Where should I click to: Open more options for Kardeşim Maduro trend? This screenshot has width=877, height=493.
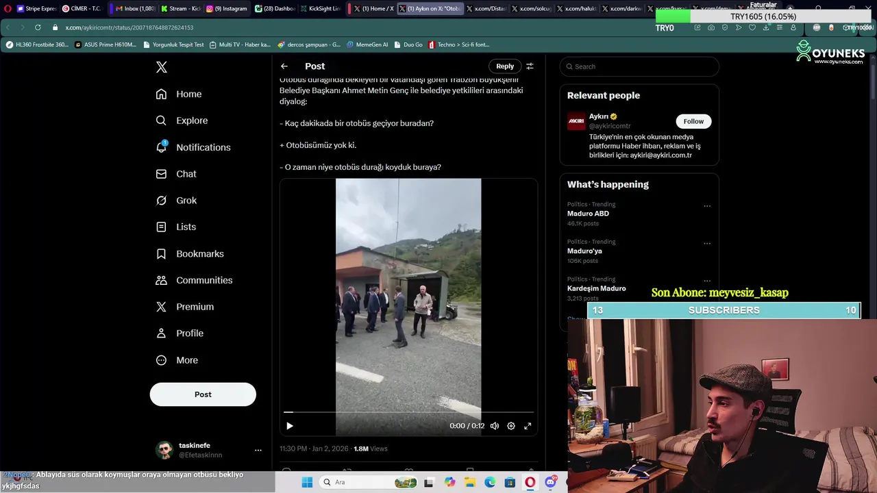pyautogui.click(x=707, y=281)
